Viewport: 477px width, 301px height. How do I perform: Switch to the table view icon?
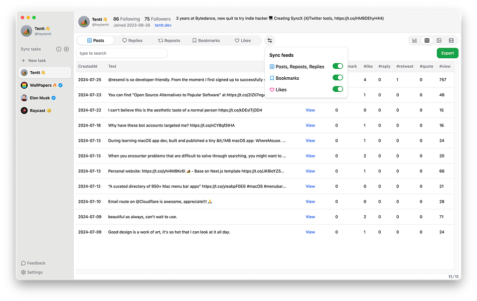click(x=427, y=41)
